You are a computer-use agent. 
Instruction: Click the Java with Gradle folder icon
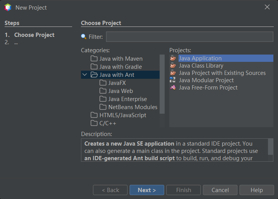click(x=94, y=67)
